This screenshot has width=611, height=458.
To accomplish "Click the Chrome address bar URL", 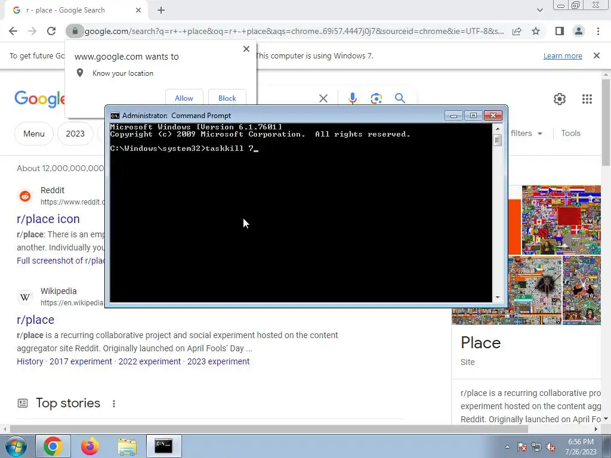I will pos(294,31).
